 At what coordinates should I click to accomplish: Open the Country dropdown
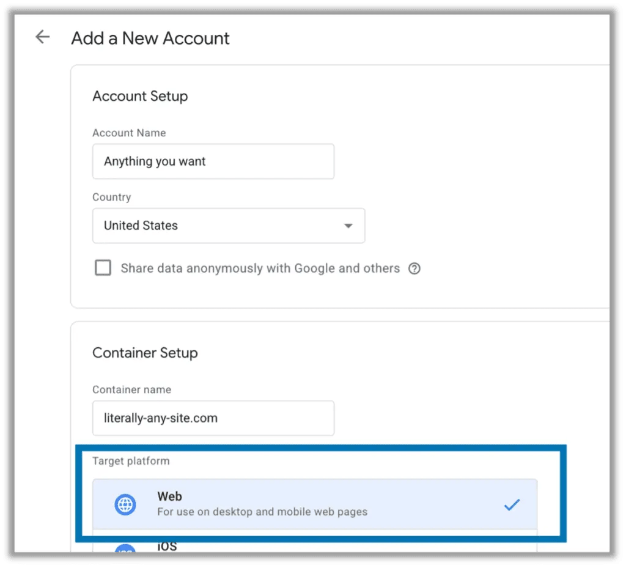coord(229,226)
